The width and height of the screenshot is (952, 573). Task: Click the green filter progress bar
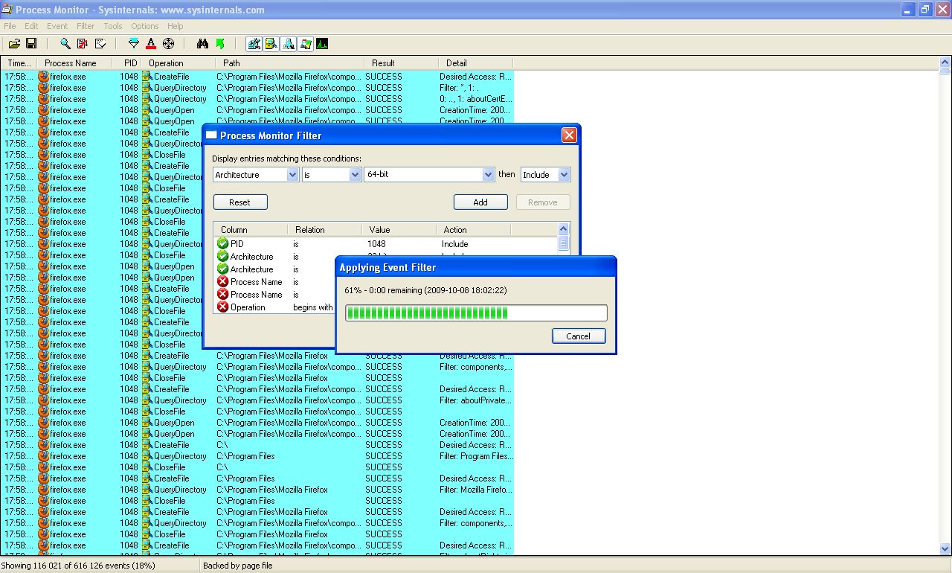coord(476,313)
